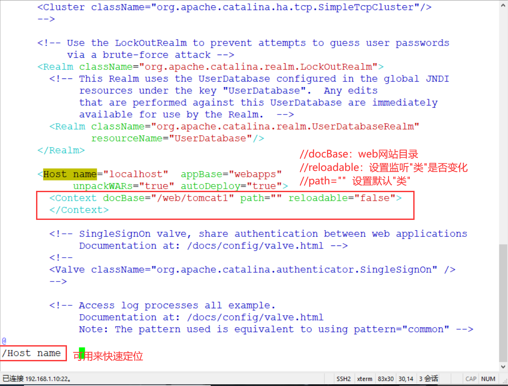Viewport: 508px width, 386px height.
Task: Click the LockOutRealm className line
Action: (x=211, y=67)
